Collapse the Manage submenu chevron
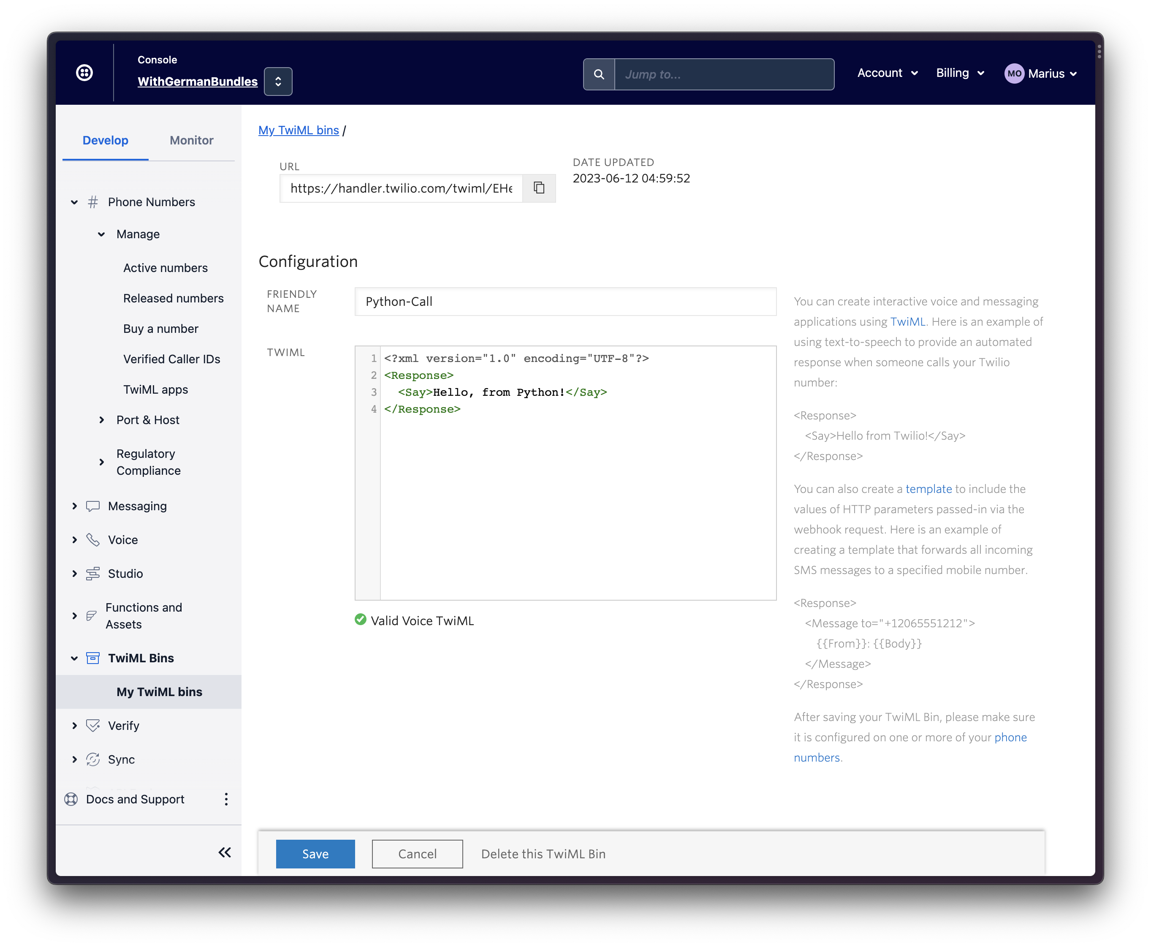 click(101, 234)
